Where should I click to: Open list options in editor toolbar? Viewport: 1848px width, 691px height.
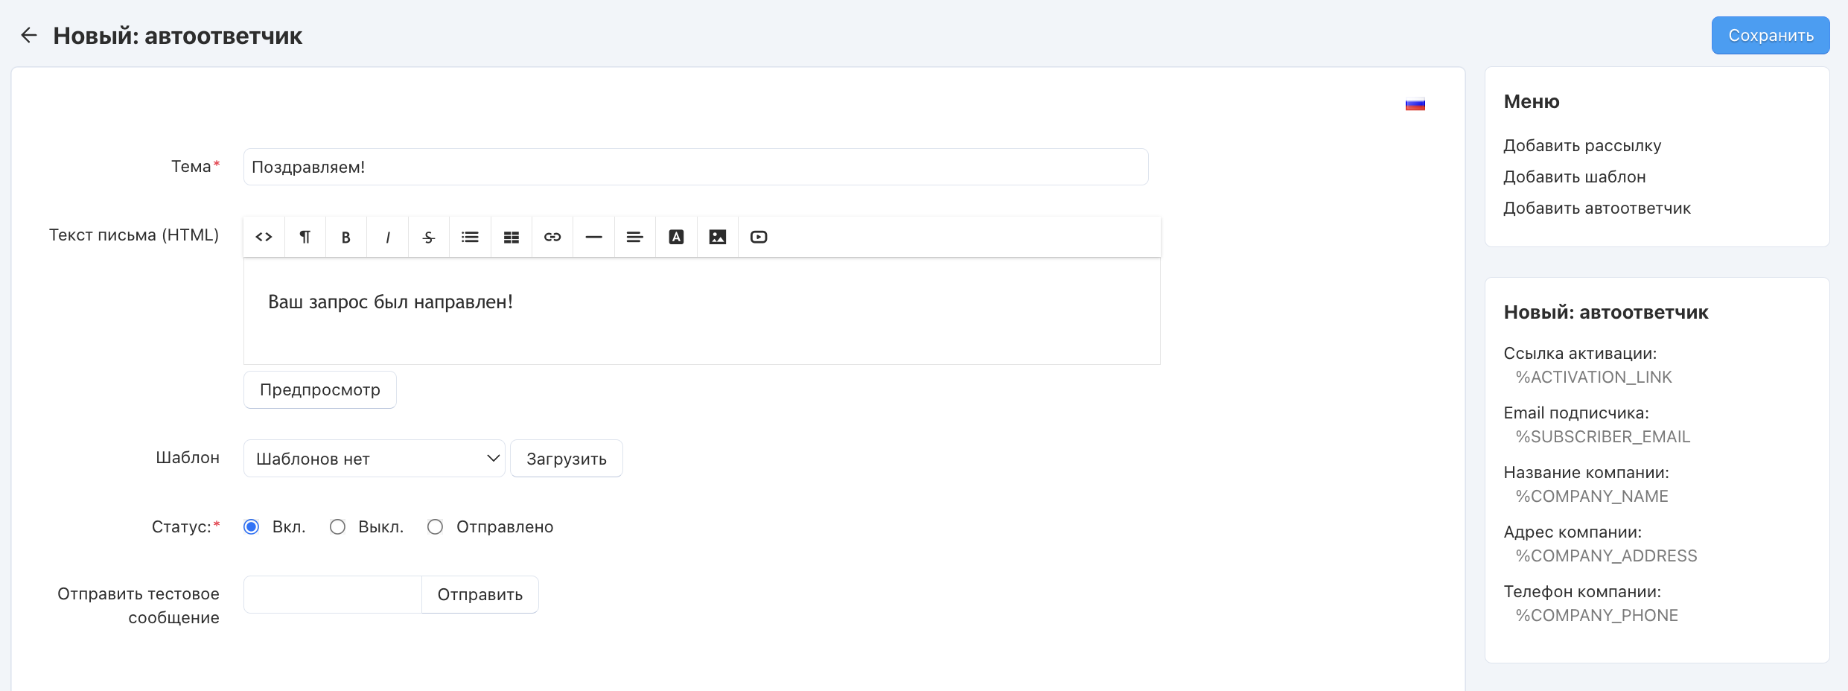(x=470, y=237)
